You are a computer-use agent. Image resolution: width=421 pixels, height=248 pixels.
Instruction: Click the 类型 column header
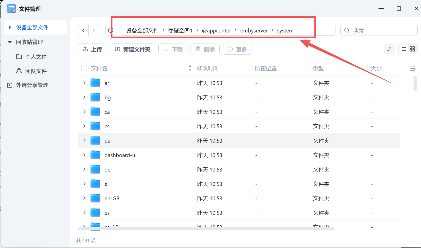318,68
